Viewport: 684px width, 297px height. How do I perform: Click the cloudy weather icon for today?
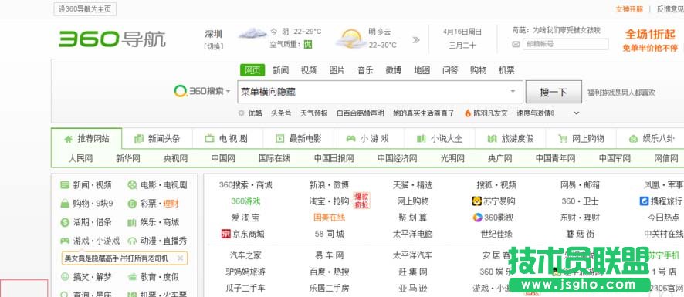click(x=252, y=33)
